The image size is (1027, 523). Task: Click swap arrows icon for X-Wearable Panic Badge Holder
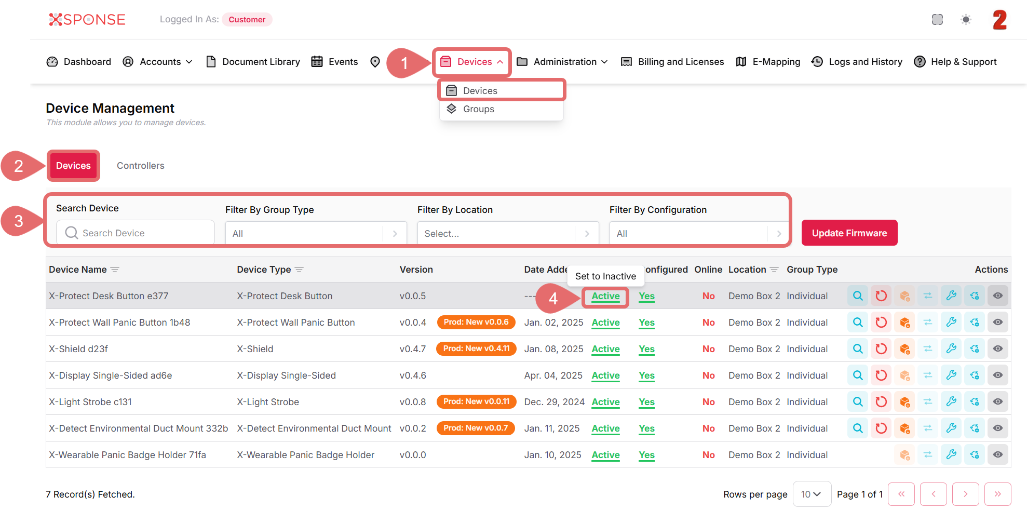coord(928,455)
